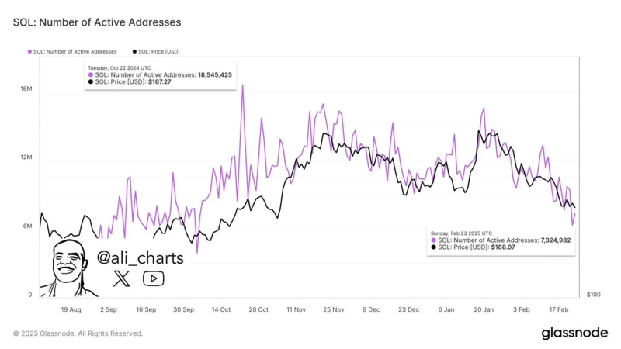The height and width of the screenshot is (349, 621).
Task: Click the YouTube play button icon
Action: click(x=153, y=278)
